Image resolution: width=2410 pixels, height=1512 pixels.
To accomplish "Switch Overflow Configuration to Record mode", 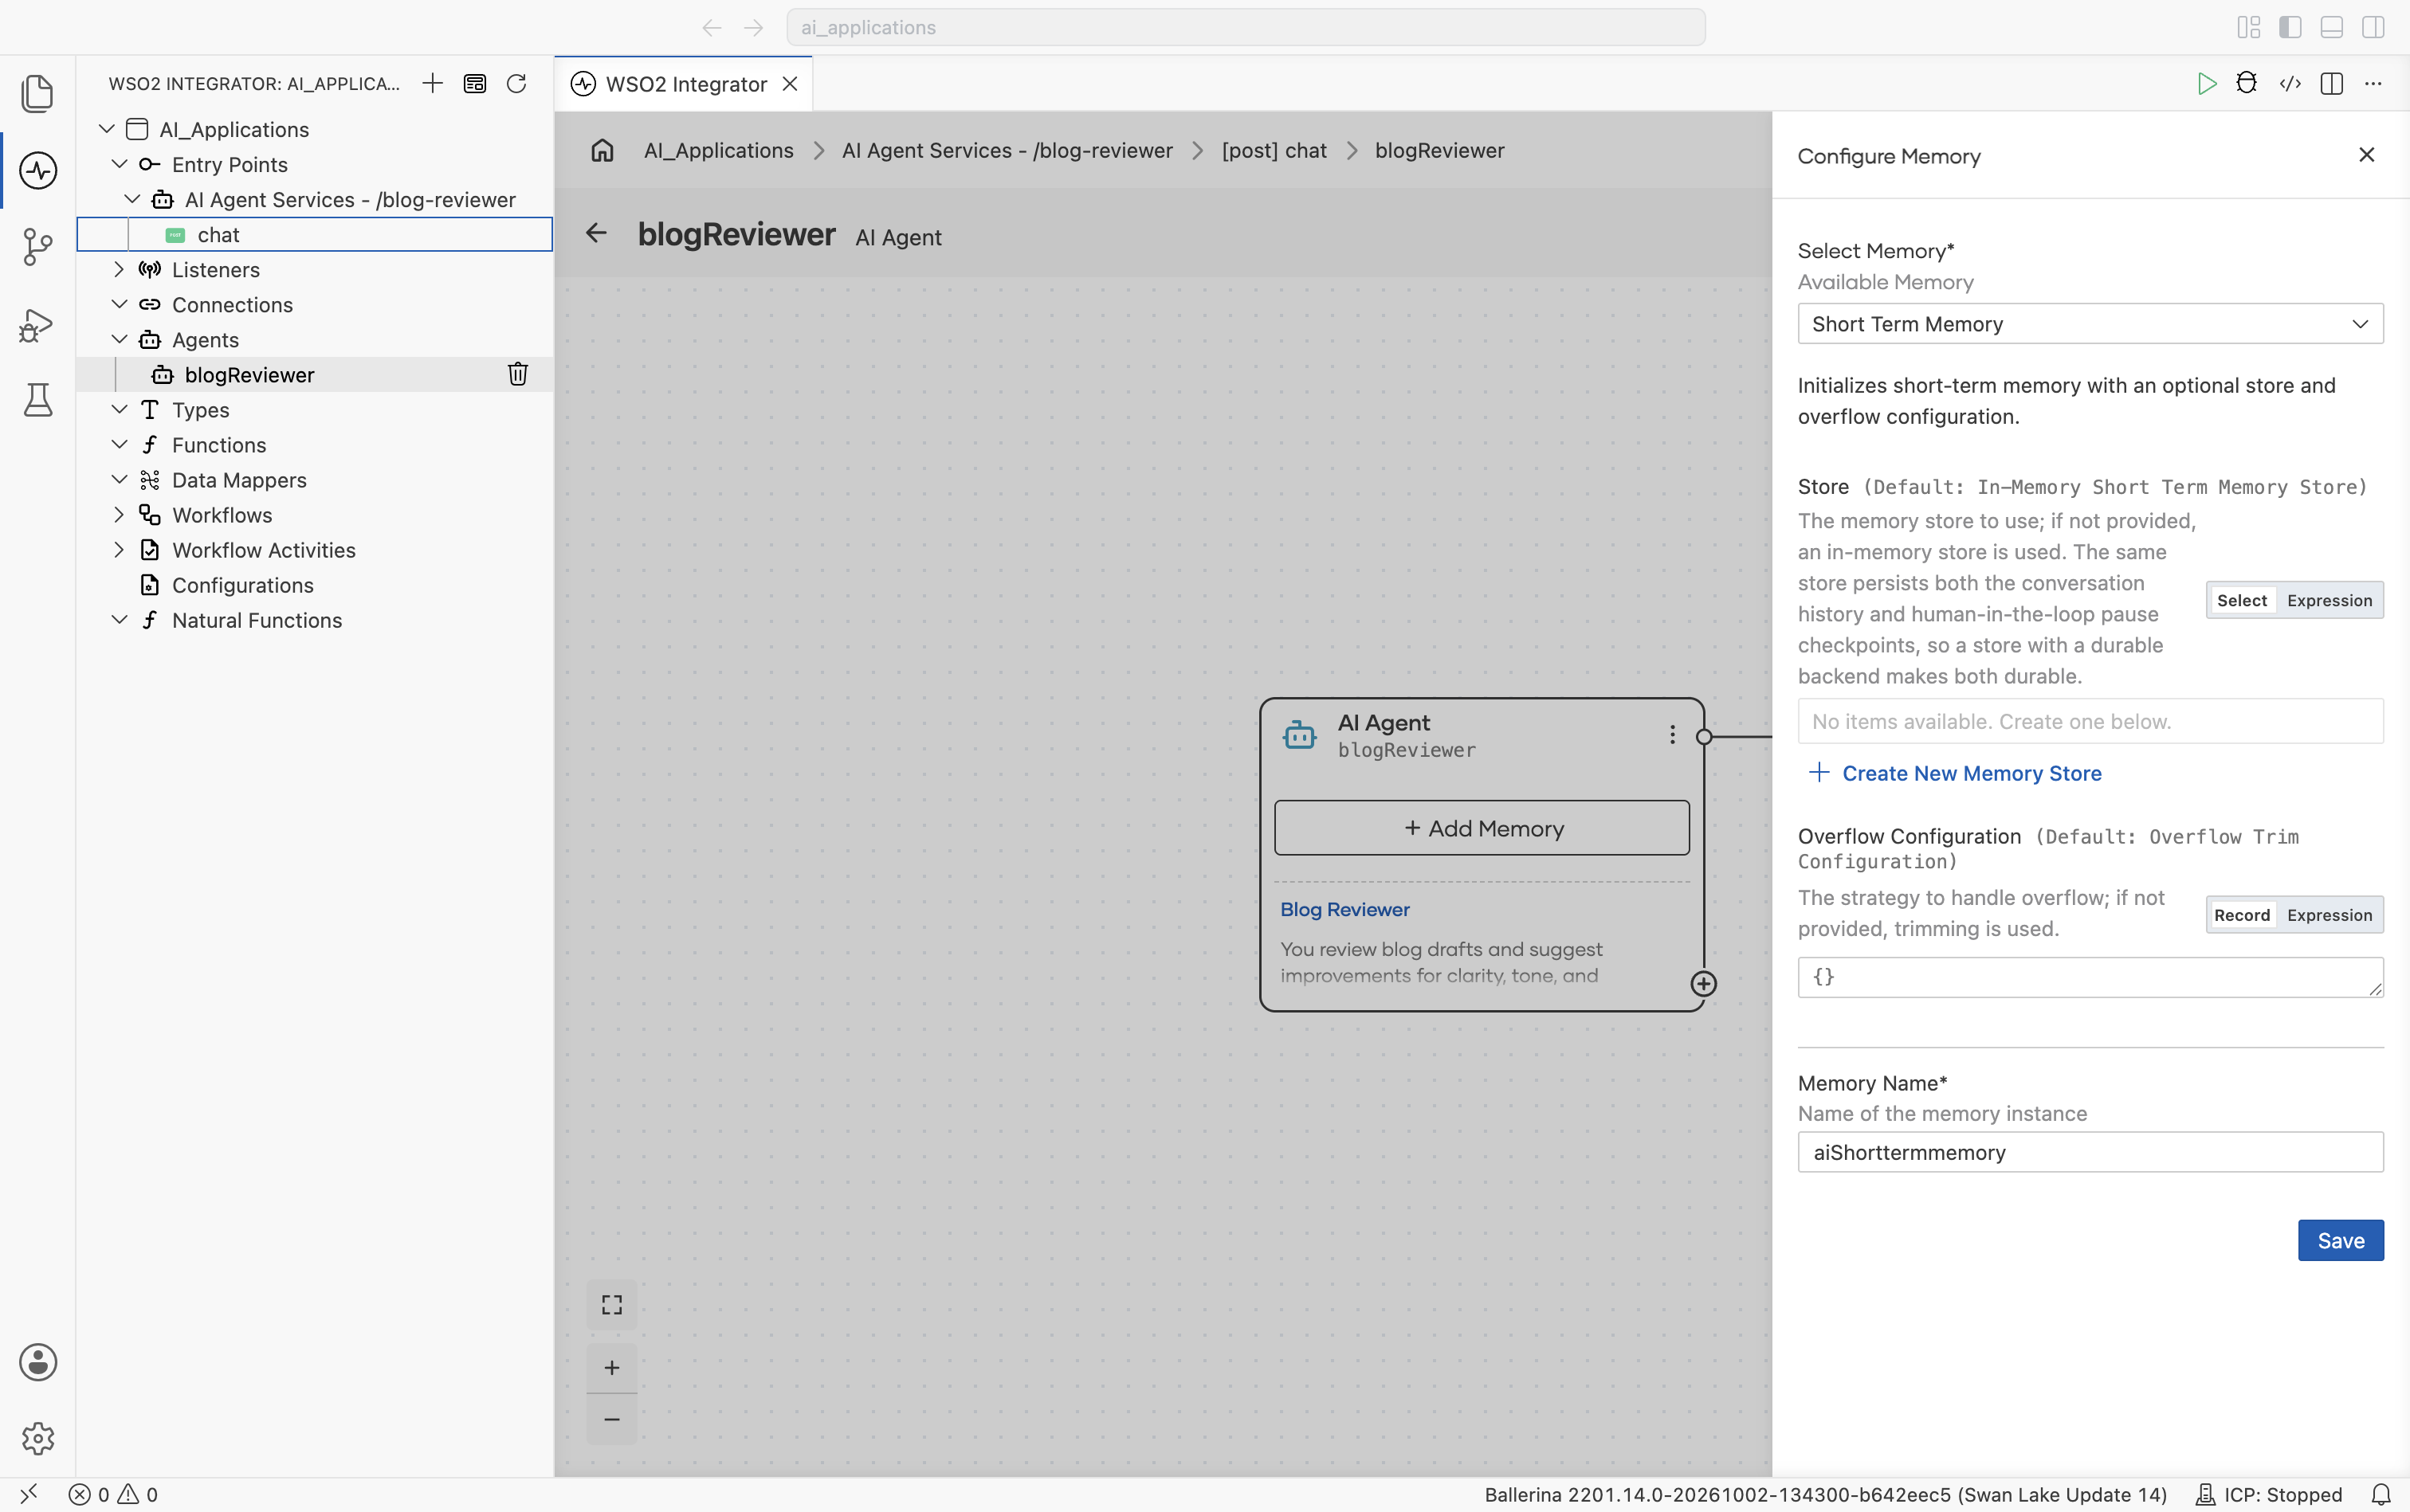I will click(2241, 915).
